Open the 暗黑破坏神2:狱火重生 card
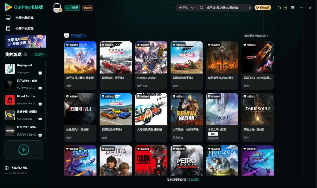Screen dimensions: 317x188 (222, 65)
